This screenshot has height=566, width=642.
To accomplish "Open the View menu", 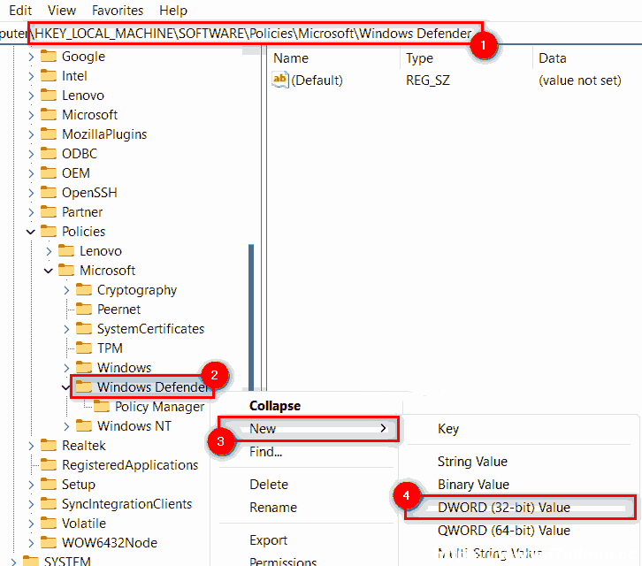I will (x=62, y=11).
